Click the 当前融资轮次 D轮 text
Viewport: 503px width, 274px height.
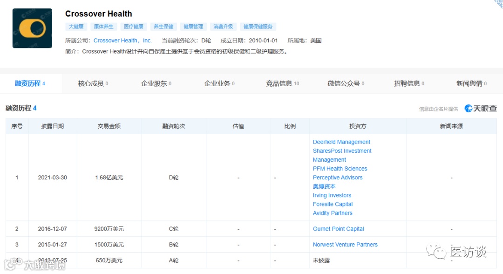click(x=186, y=41)
